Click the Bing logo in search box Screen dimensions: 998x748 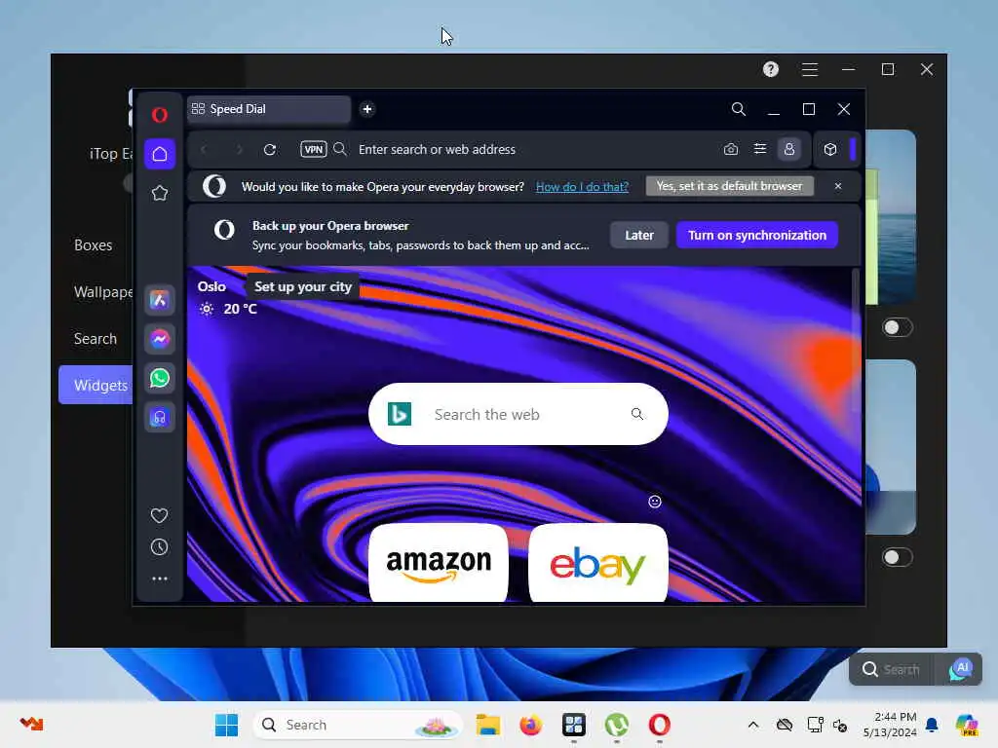click(x=400, y=414)
